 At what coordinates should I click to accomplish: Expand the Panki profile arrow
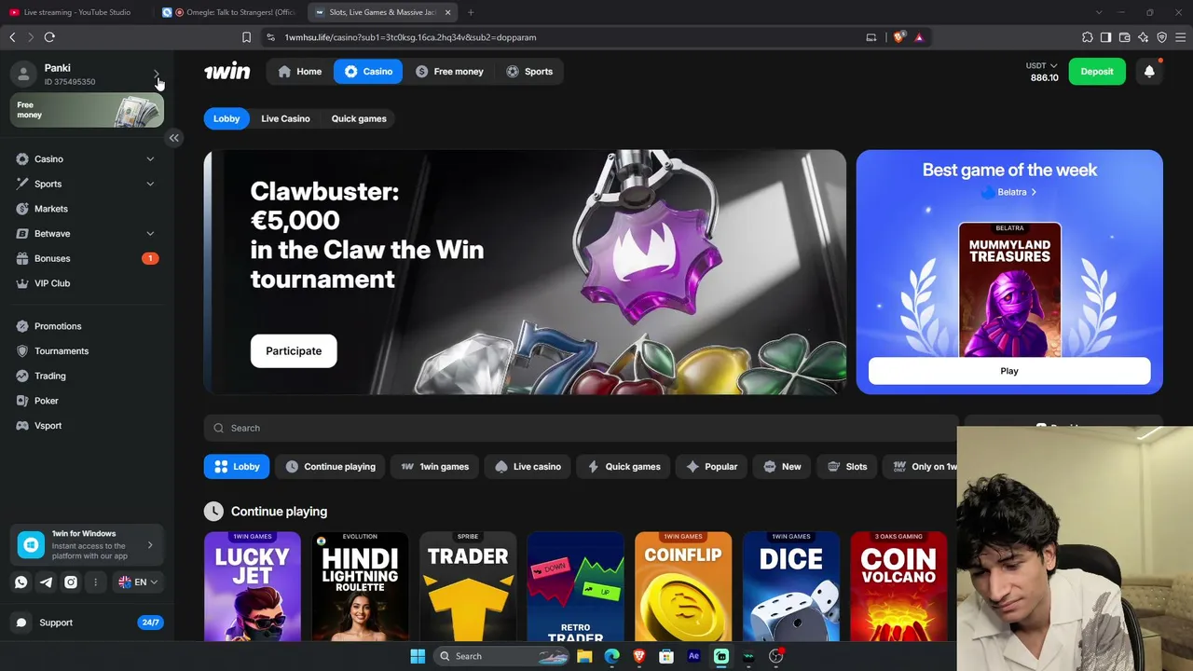156,74
